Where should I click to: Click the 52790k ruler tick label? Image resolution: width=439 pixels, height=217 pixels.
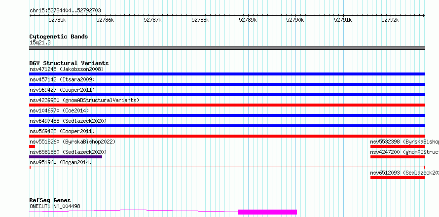click(295, 20)
